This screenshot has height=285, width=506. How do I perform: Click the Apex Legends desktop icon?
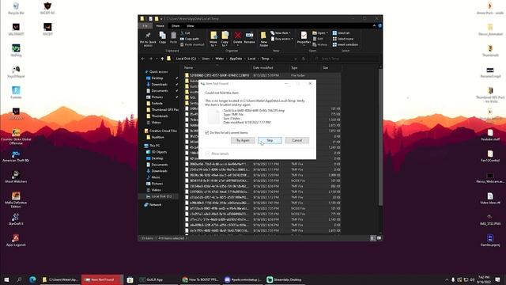click(x=16, y=241)
